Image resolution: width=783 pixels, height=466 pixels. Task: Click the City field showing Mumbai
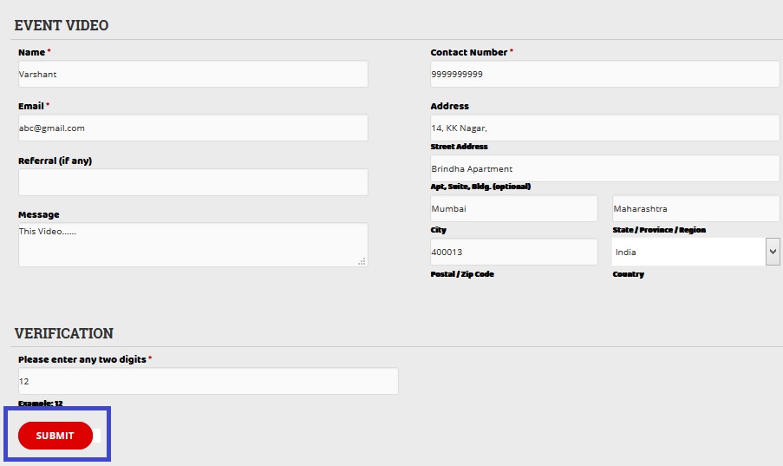(x=513, y=208)
